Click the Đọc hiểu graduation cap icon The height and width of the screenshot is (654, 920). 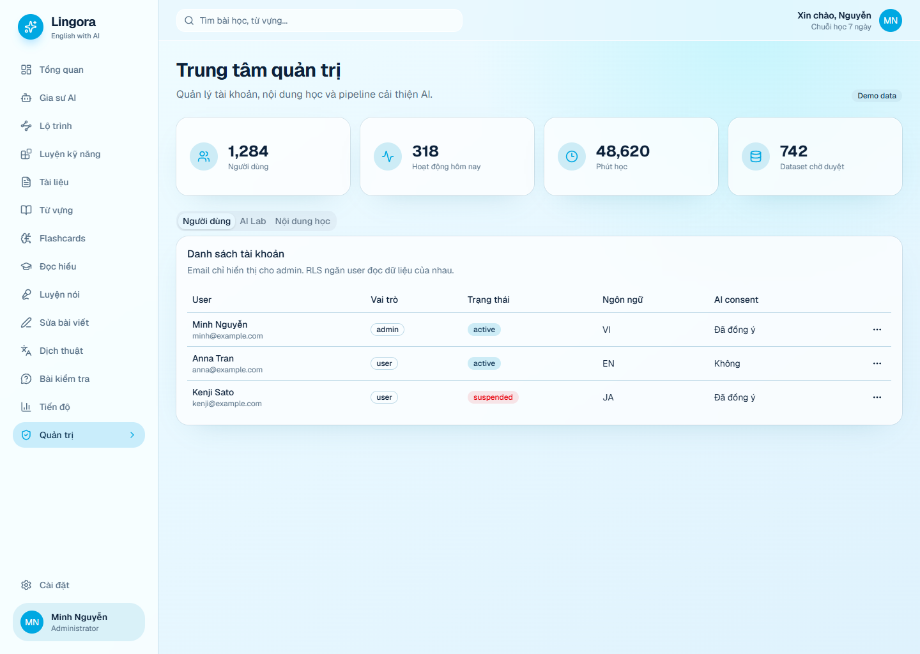click(x=26, y=266)
